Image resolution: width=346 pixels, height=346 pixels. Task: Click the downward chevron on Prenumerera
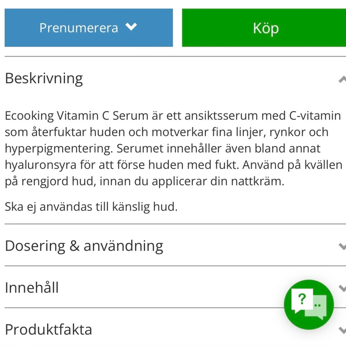click(x=132, y=27)
